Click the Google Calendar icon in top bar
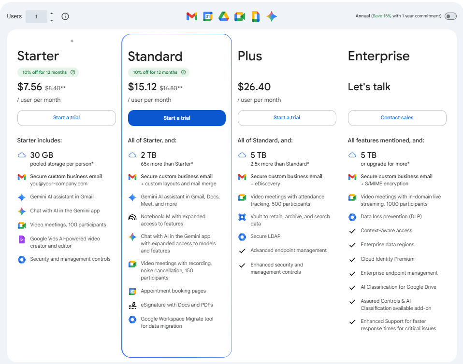463x364 pixels. (x=208, y=16)
